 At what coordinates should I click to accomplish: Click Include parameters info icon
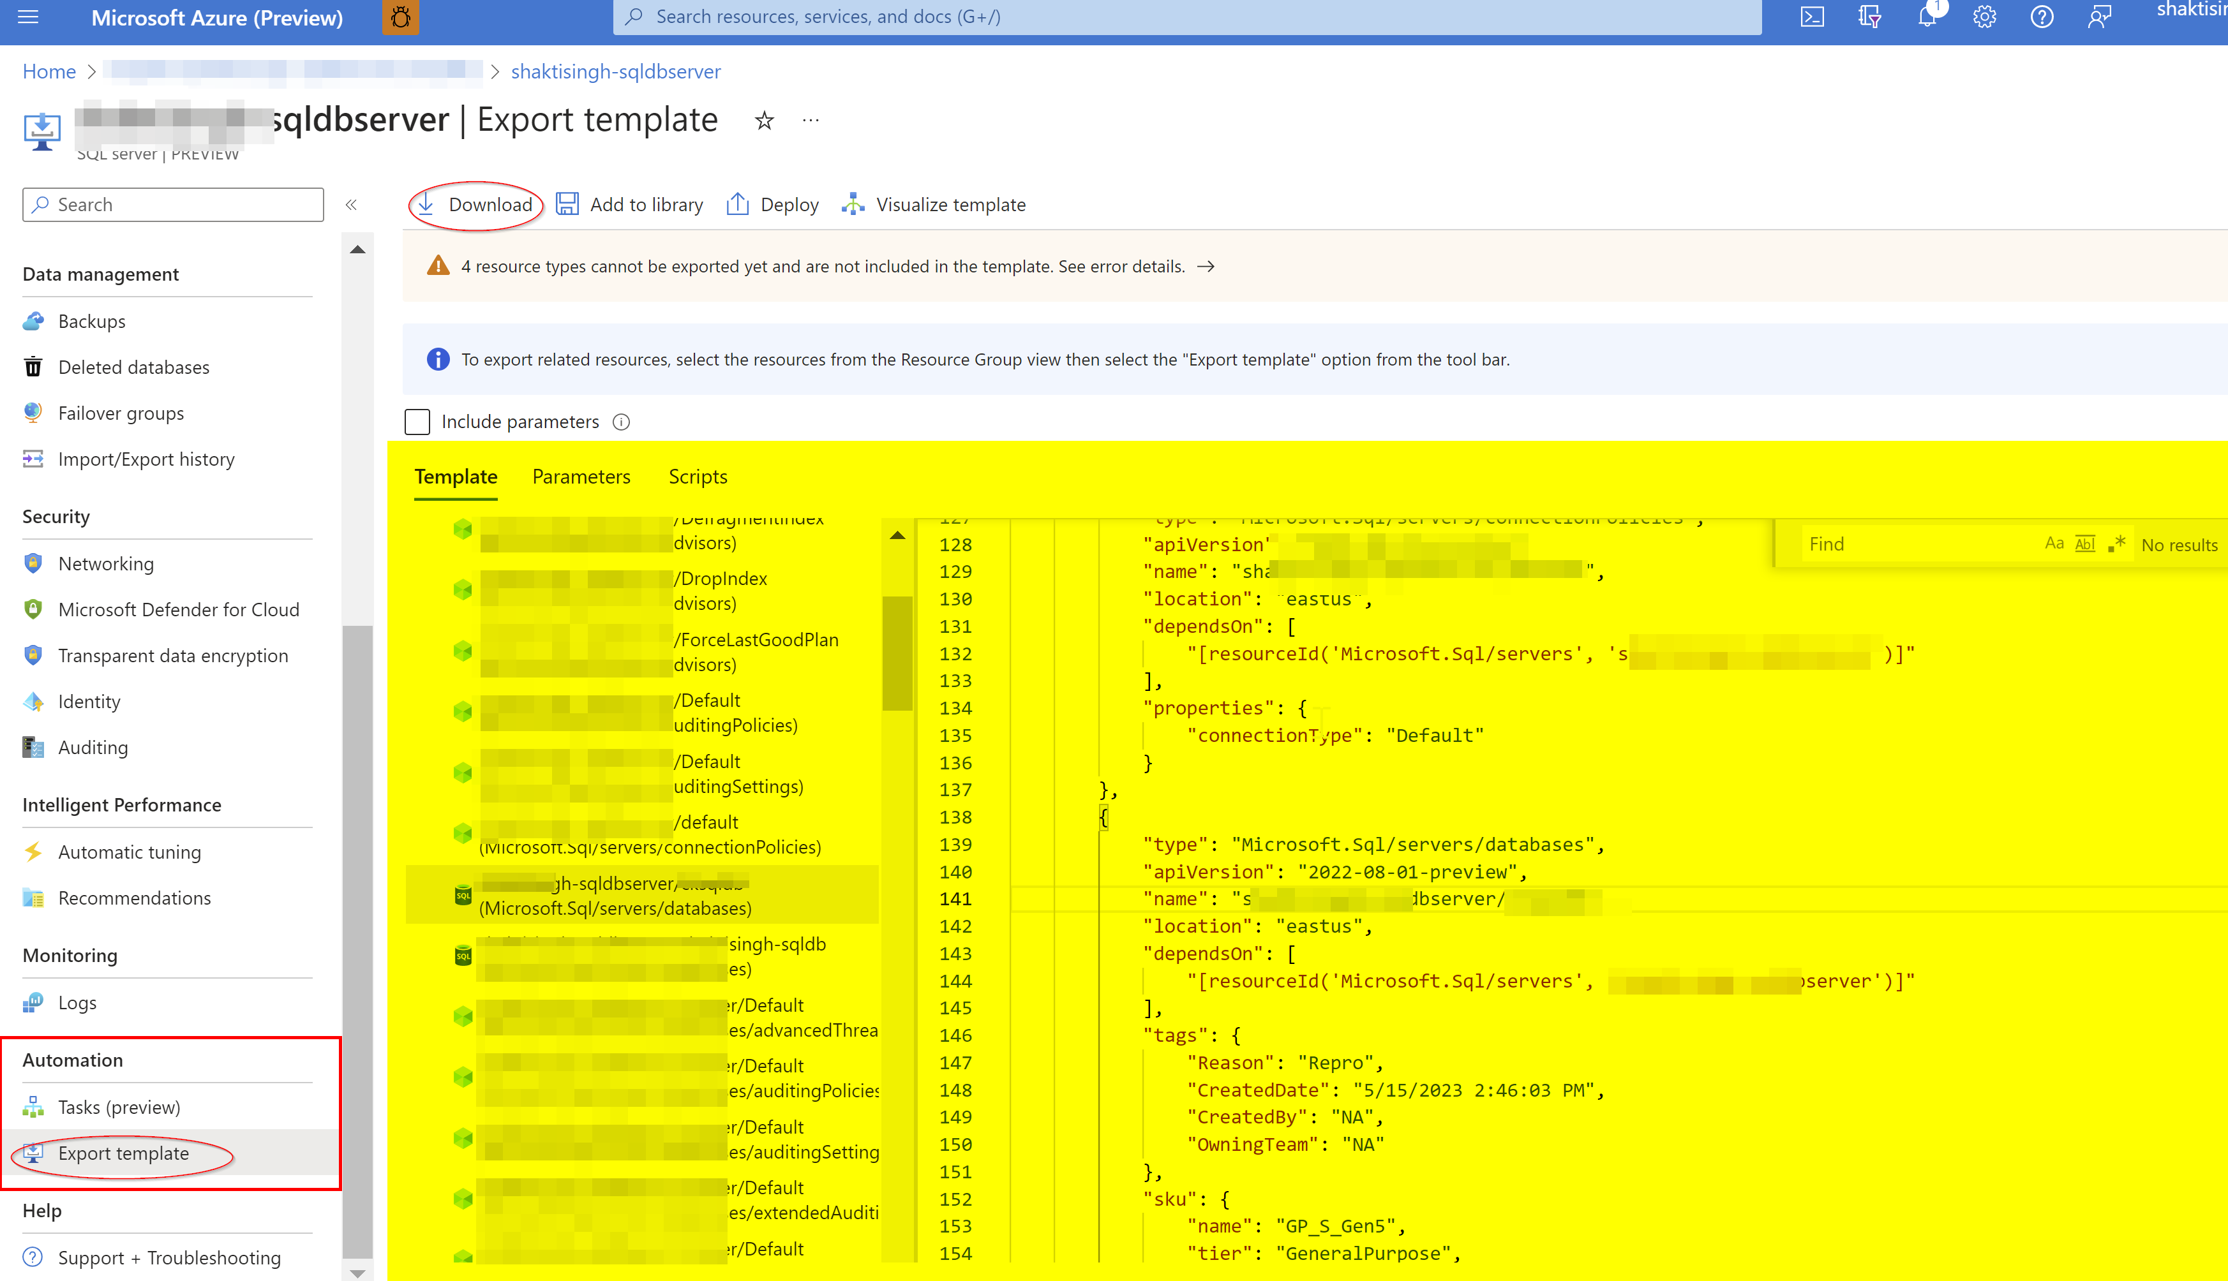click(x=621, y=422)
